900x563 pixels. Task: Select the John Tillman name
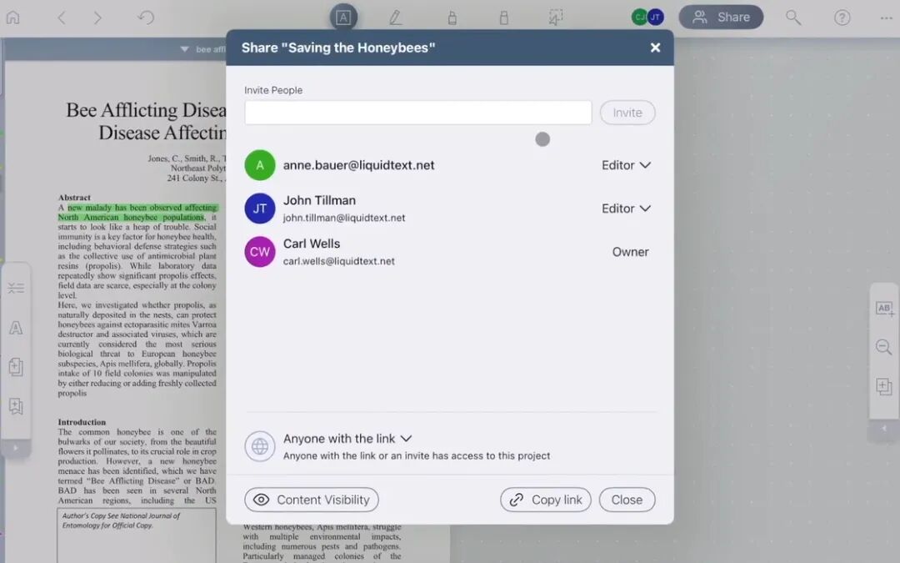click(319, 200)
